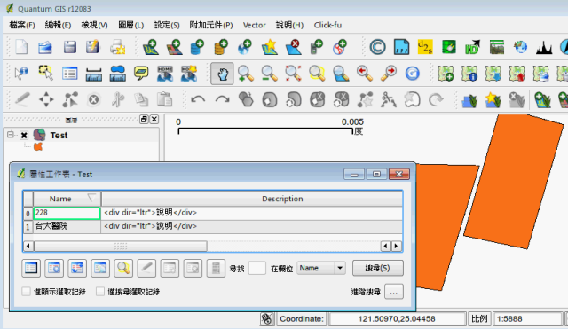
Task: Select the 台大醫院 cell in Name column
Action: coord(67,226)
